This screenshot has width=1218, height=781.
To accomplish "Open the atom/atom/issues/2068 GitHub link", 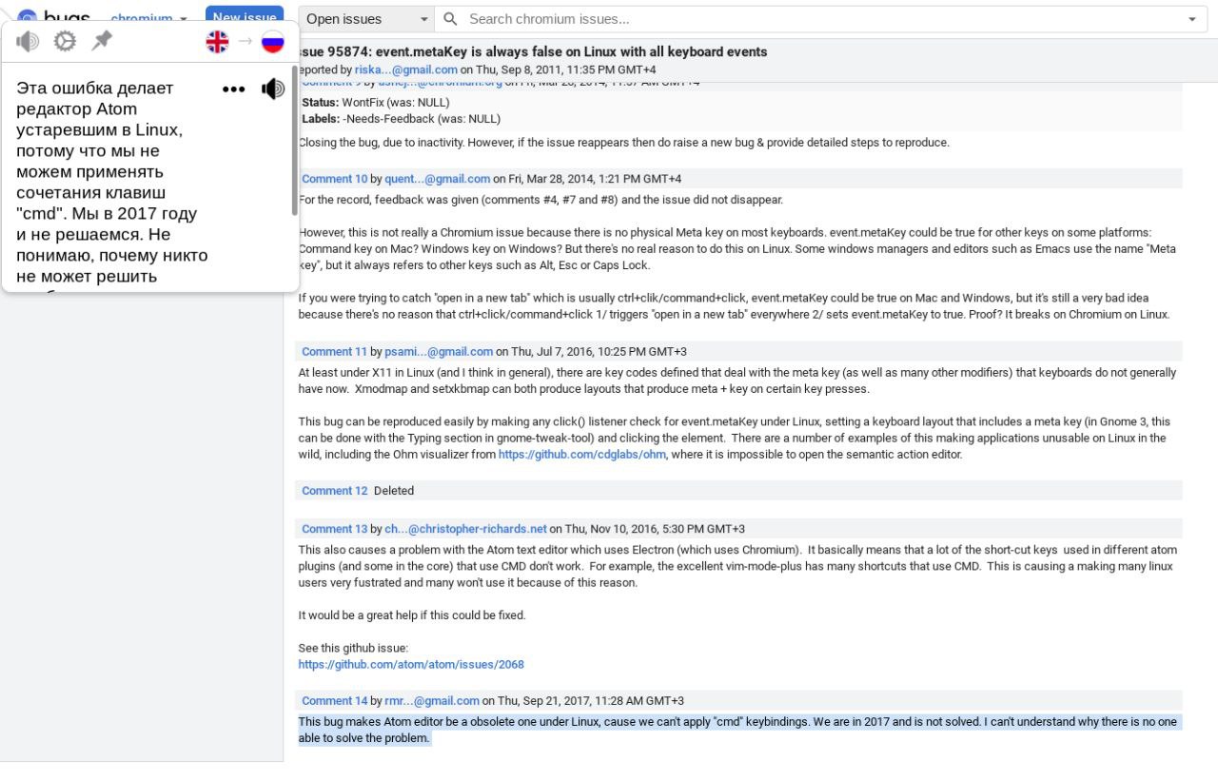I will [411, 665].
